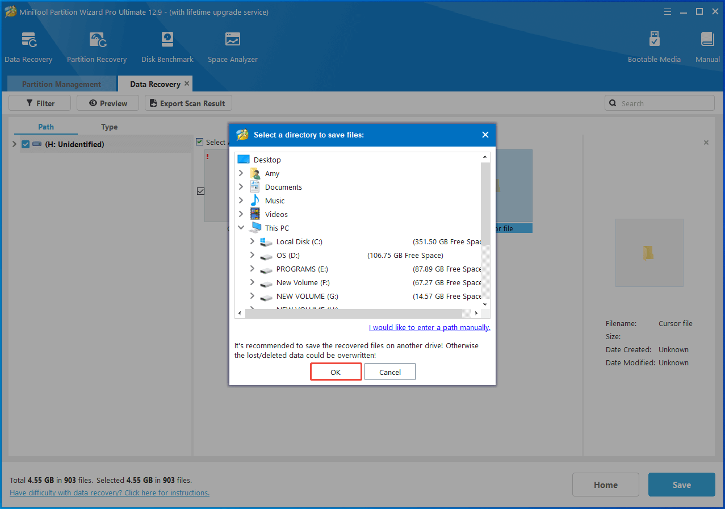This screenshot has width=725, height=509.
Task: Click the OS (D:) drive icon
Action: click(x=267, y=256)
